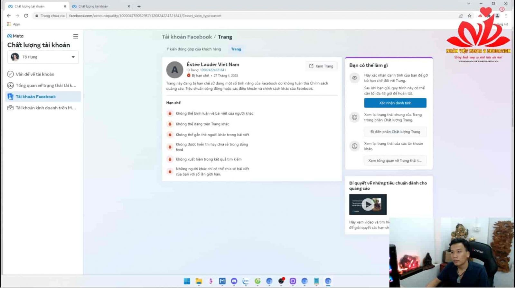The image size is (515, 288).
Task: Click the 'Tài khoản Facebook' breadcrumb link
Action: (x=187, y=37)
